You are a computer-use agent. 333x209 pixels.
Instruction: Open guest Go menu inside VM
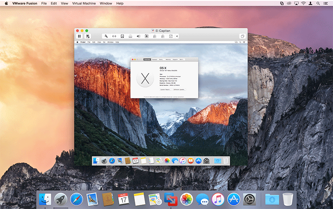pos(104,42)
